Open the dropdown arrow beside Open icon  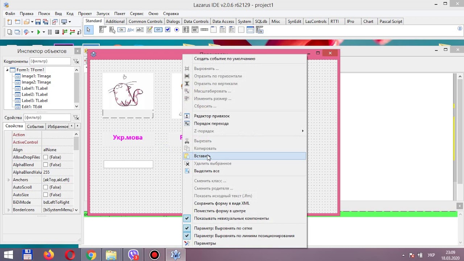coord(32,22)
